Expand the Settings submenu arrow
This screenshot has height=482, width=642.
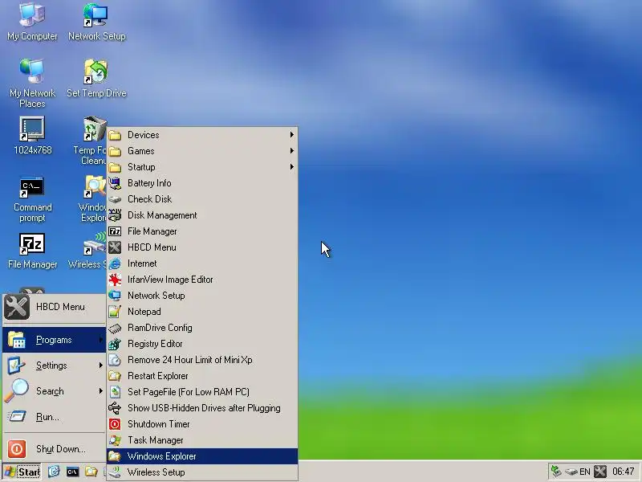point(101,366)
